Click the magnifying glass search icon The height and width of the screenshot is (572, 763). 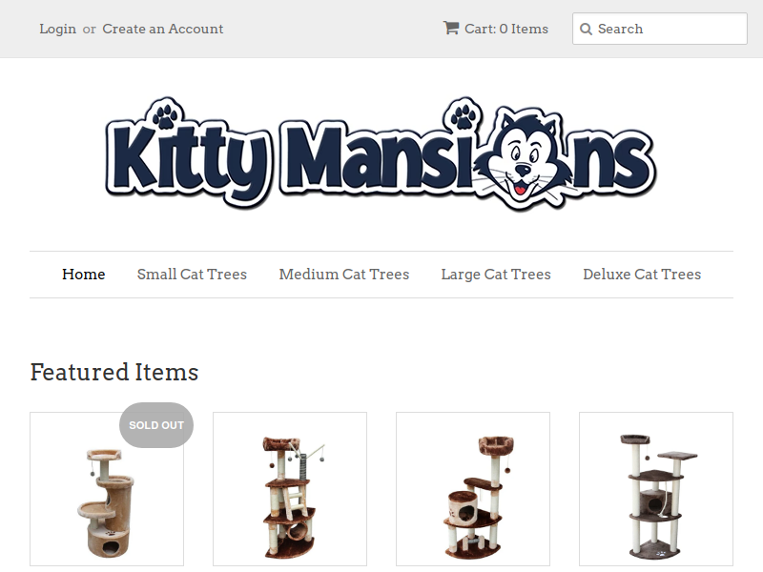[586, 30]
